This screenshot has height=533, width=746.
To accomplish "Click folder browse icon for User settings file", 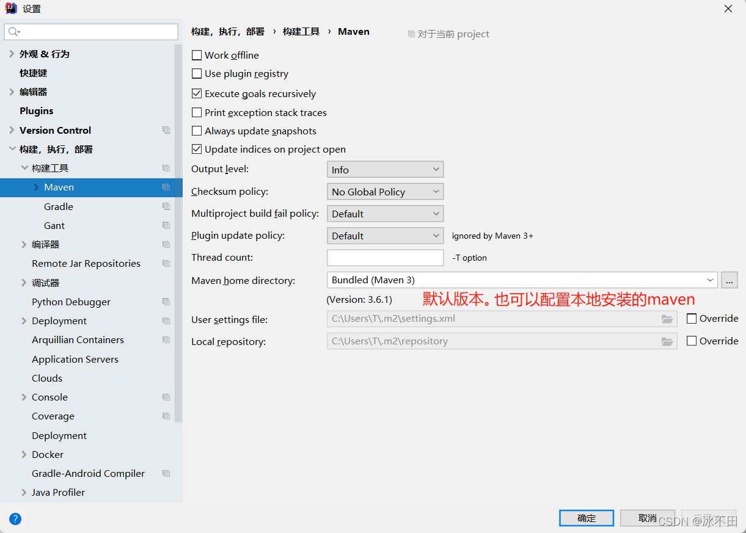I will 667,319.
